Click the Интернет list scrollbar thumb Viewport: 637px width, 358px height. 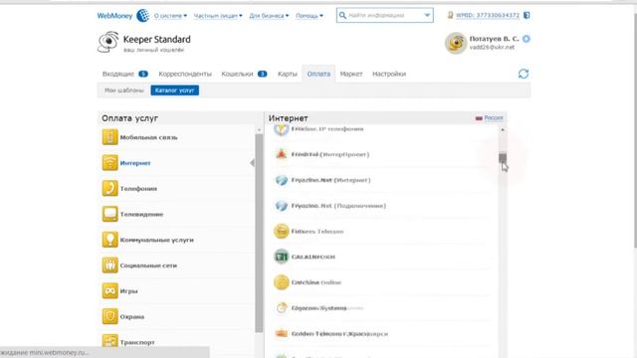pos(503,158)
